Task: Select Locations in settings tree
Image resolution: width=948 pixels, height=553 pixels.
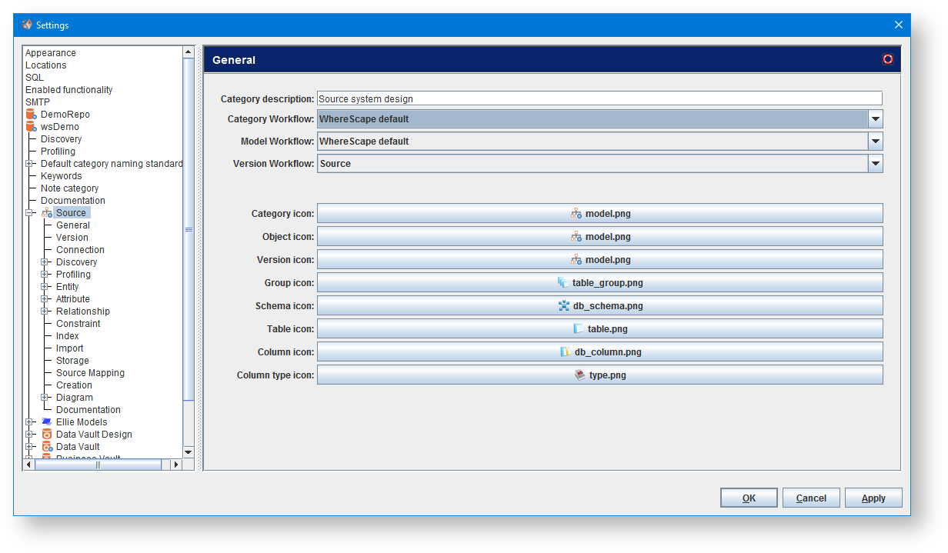Action: tap(46, 65)
